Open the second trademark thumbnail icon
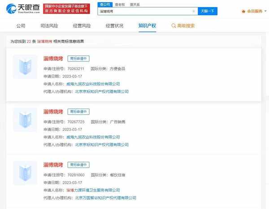 pyautogui.click(x=25, y=120)
